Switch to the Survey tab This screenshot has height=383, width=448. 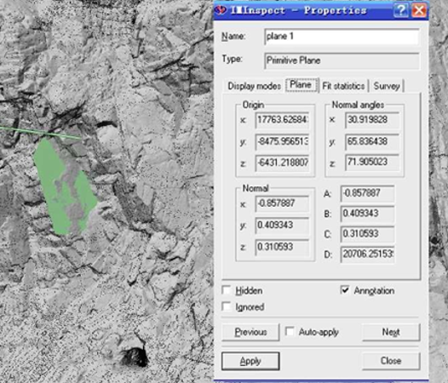click(x=387, y=86)
